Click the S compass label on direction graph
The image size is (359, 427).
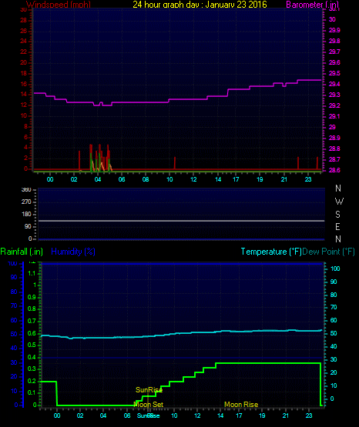tap(337, 215)
